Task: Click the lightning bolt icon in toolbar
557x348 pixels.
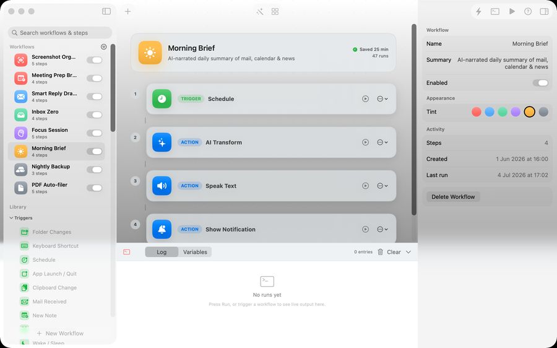Action: (478, 11)
